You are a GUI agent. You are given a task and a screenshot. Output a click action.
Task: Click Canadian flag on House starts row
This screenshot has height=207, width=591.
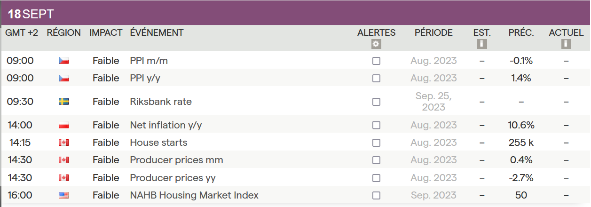point(63,143)
